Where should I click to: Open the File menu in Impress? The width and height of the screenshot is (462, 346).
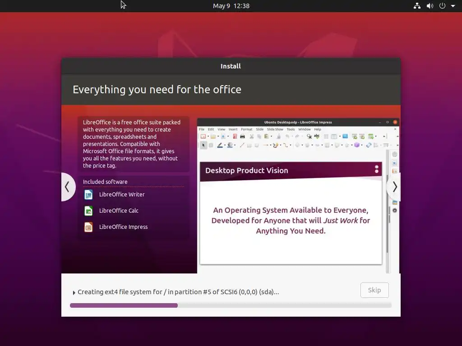pos(202,129)
